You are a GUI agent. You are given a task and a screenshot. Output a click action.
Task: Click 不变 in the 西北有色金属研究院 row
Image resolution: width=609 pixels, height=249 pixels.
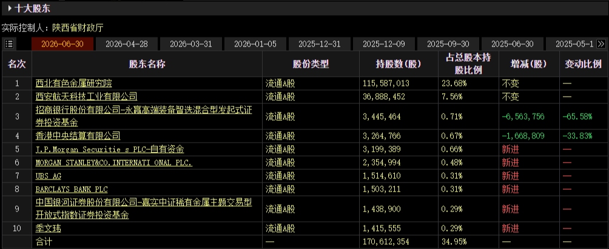(x=510, y=83)
